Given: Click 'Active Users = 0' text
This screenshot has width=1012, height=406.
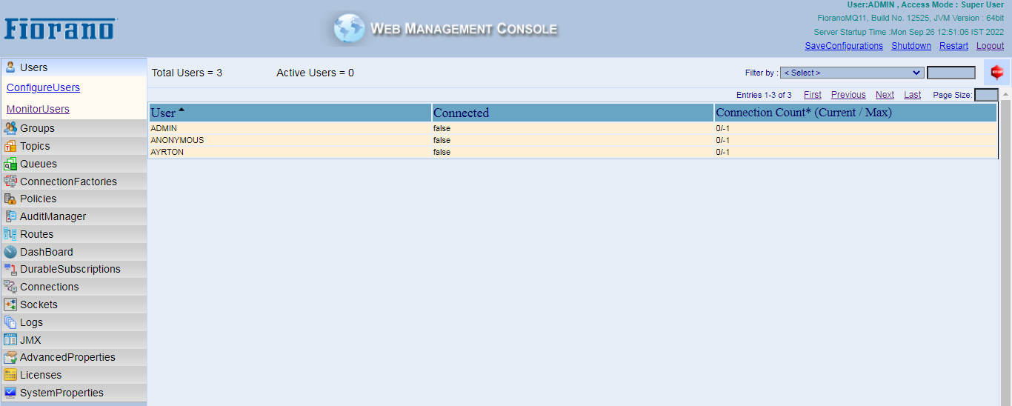Looking at the screenshot, I should click(315, 73).
